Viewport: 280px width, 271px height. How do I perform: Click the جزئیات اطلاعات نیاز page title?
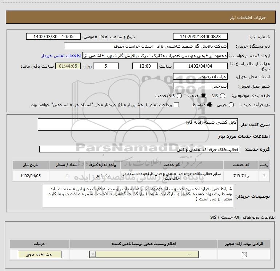coord(248,17)
